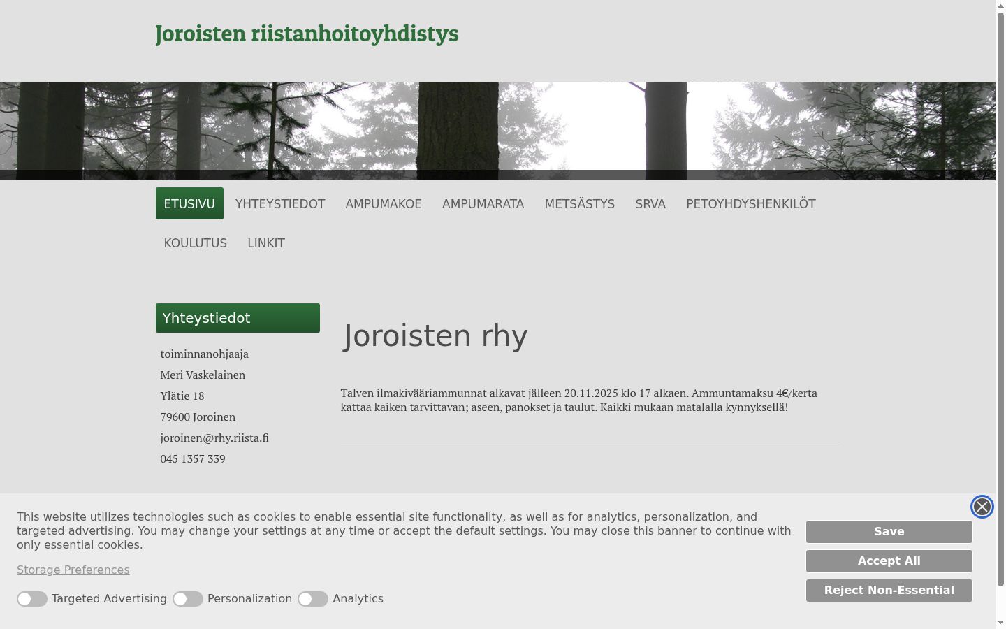The image size is (1006, 629).
Task: Click the address Ylätie 18
Action: pyautogui.click(x=182, y=396)
